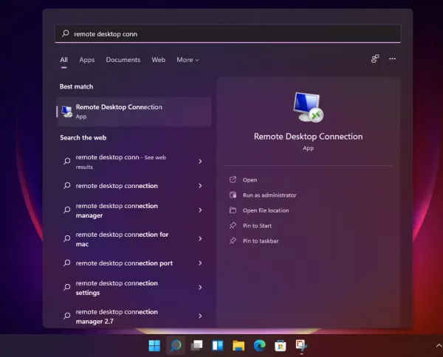
Task: Click the search box magnifier icon
Action: click(66, 34)
